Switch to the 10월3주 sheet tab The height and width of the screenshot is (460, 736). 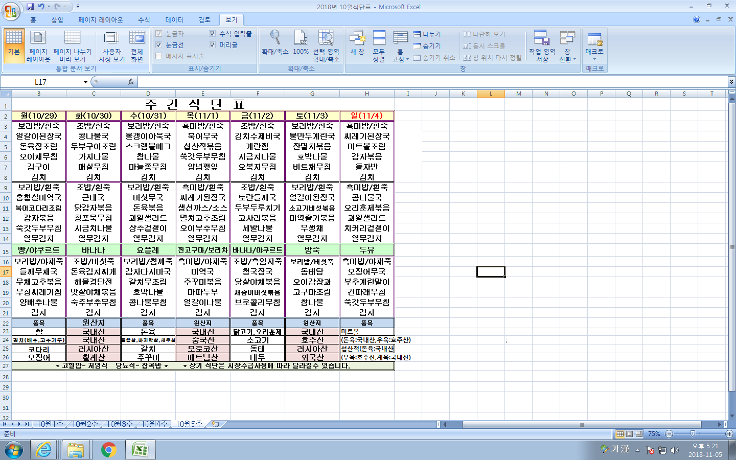point(120,424)
